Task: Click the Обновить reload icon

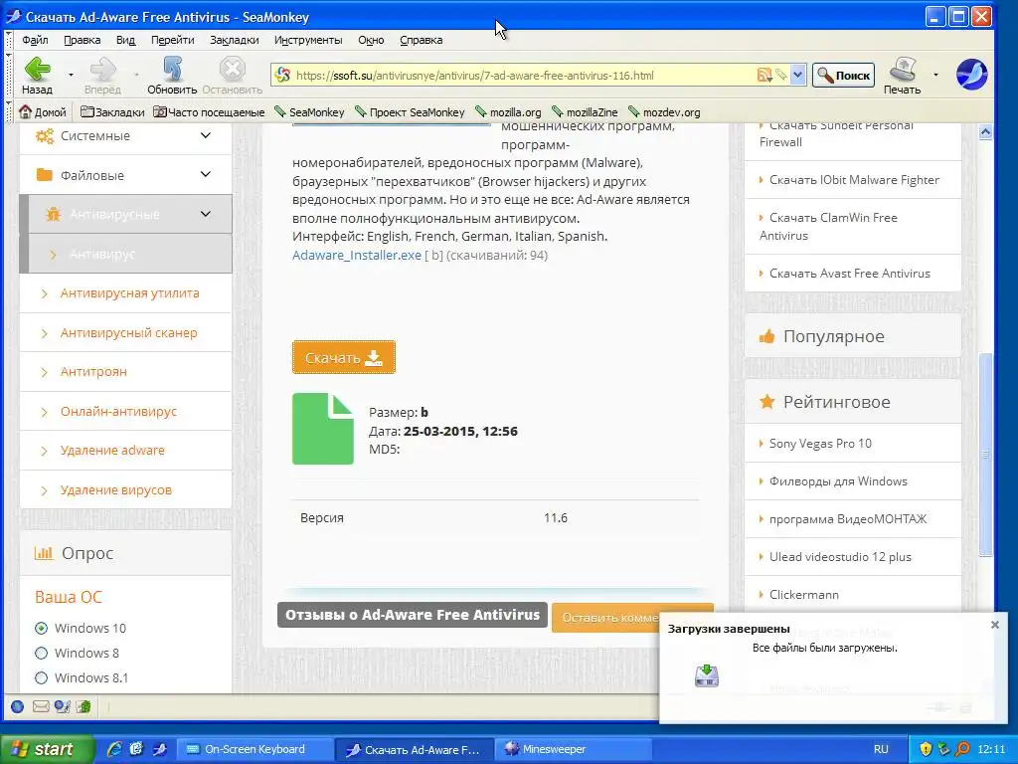Action: tap(172, 69)
